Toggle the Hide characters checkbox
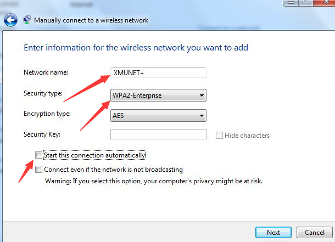This screenshot has width=335, height=242. coord(220,136)
